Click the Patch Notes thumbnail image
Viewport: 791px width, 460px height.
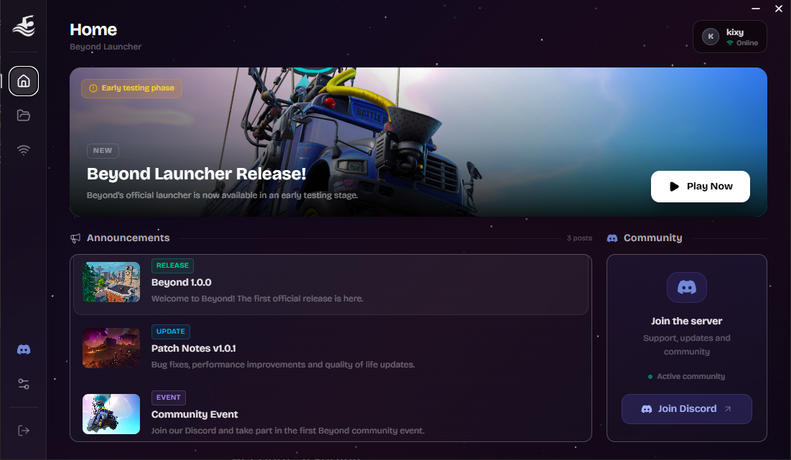pos(111,348)
